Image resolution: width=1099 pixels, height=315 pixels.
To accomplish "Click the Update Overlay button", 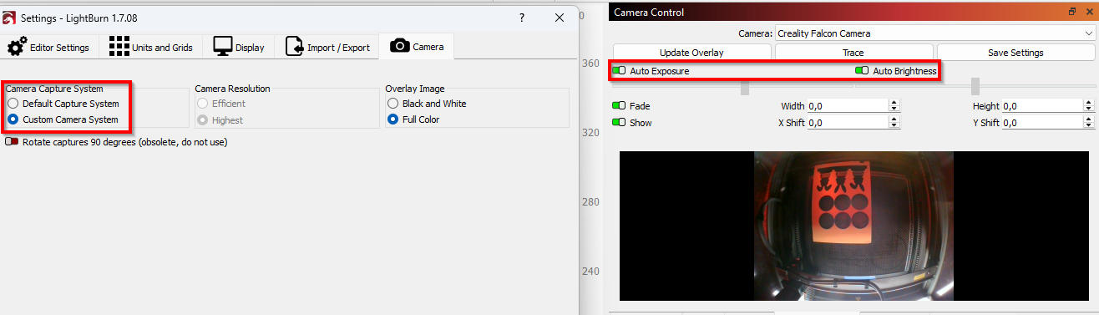I will click(691, 53).
